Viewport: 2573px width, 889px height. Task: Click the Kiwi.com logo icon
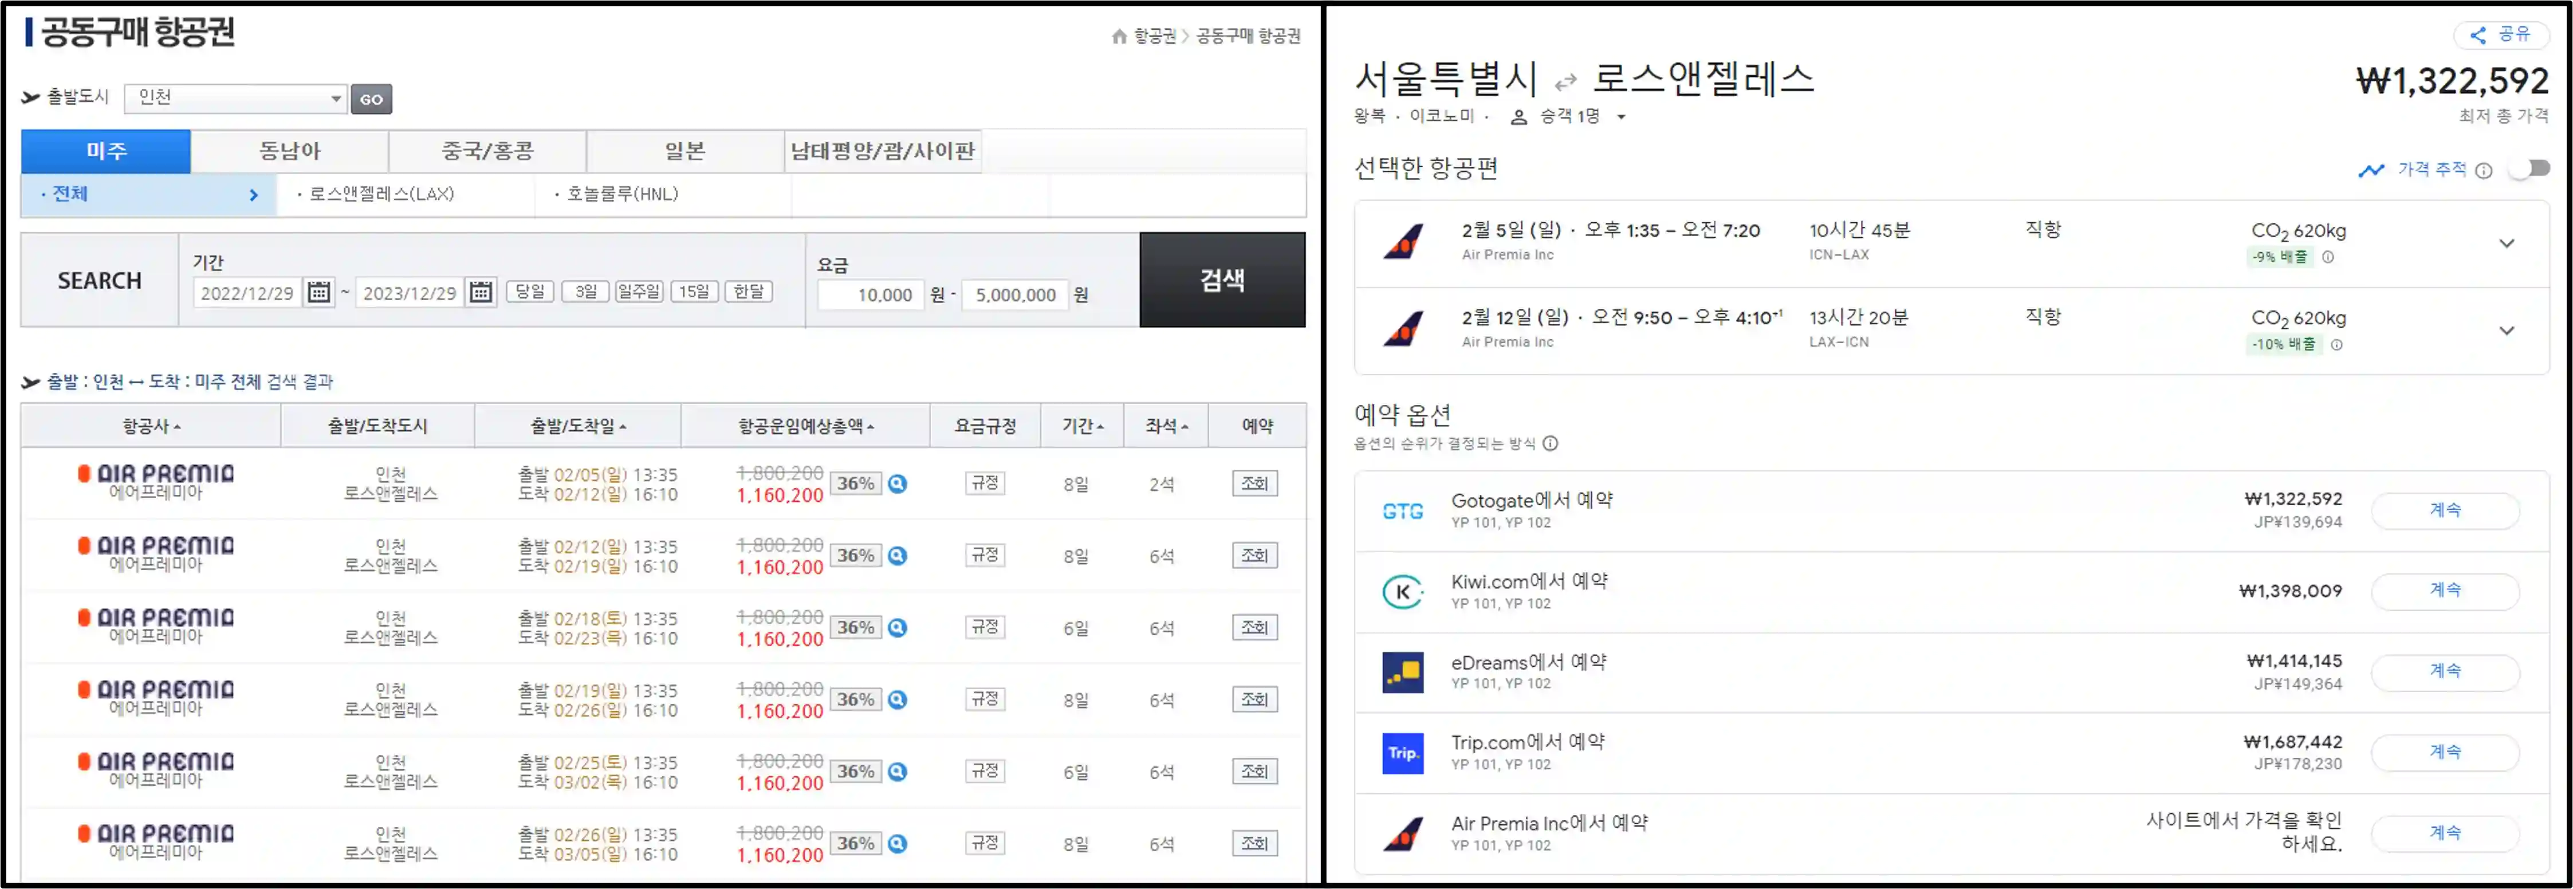click(x=1402, y=591)
